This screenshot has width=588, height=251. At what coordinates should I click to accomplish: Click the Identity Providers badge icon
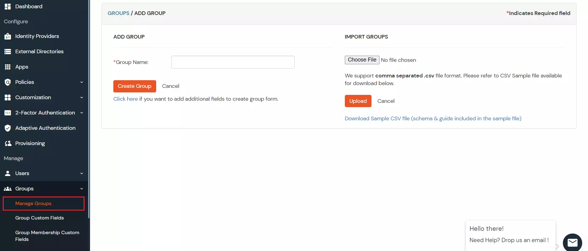coord(8,36)
